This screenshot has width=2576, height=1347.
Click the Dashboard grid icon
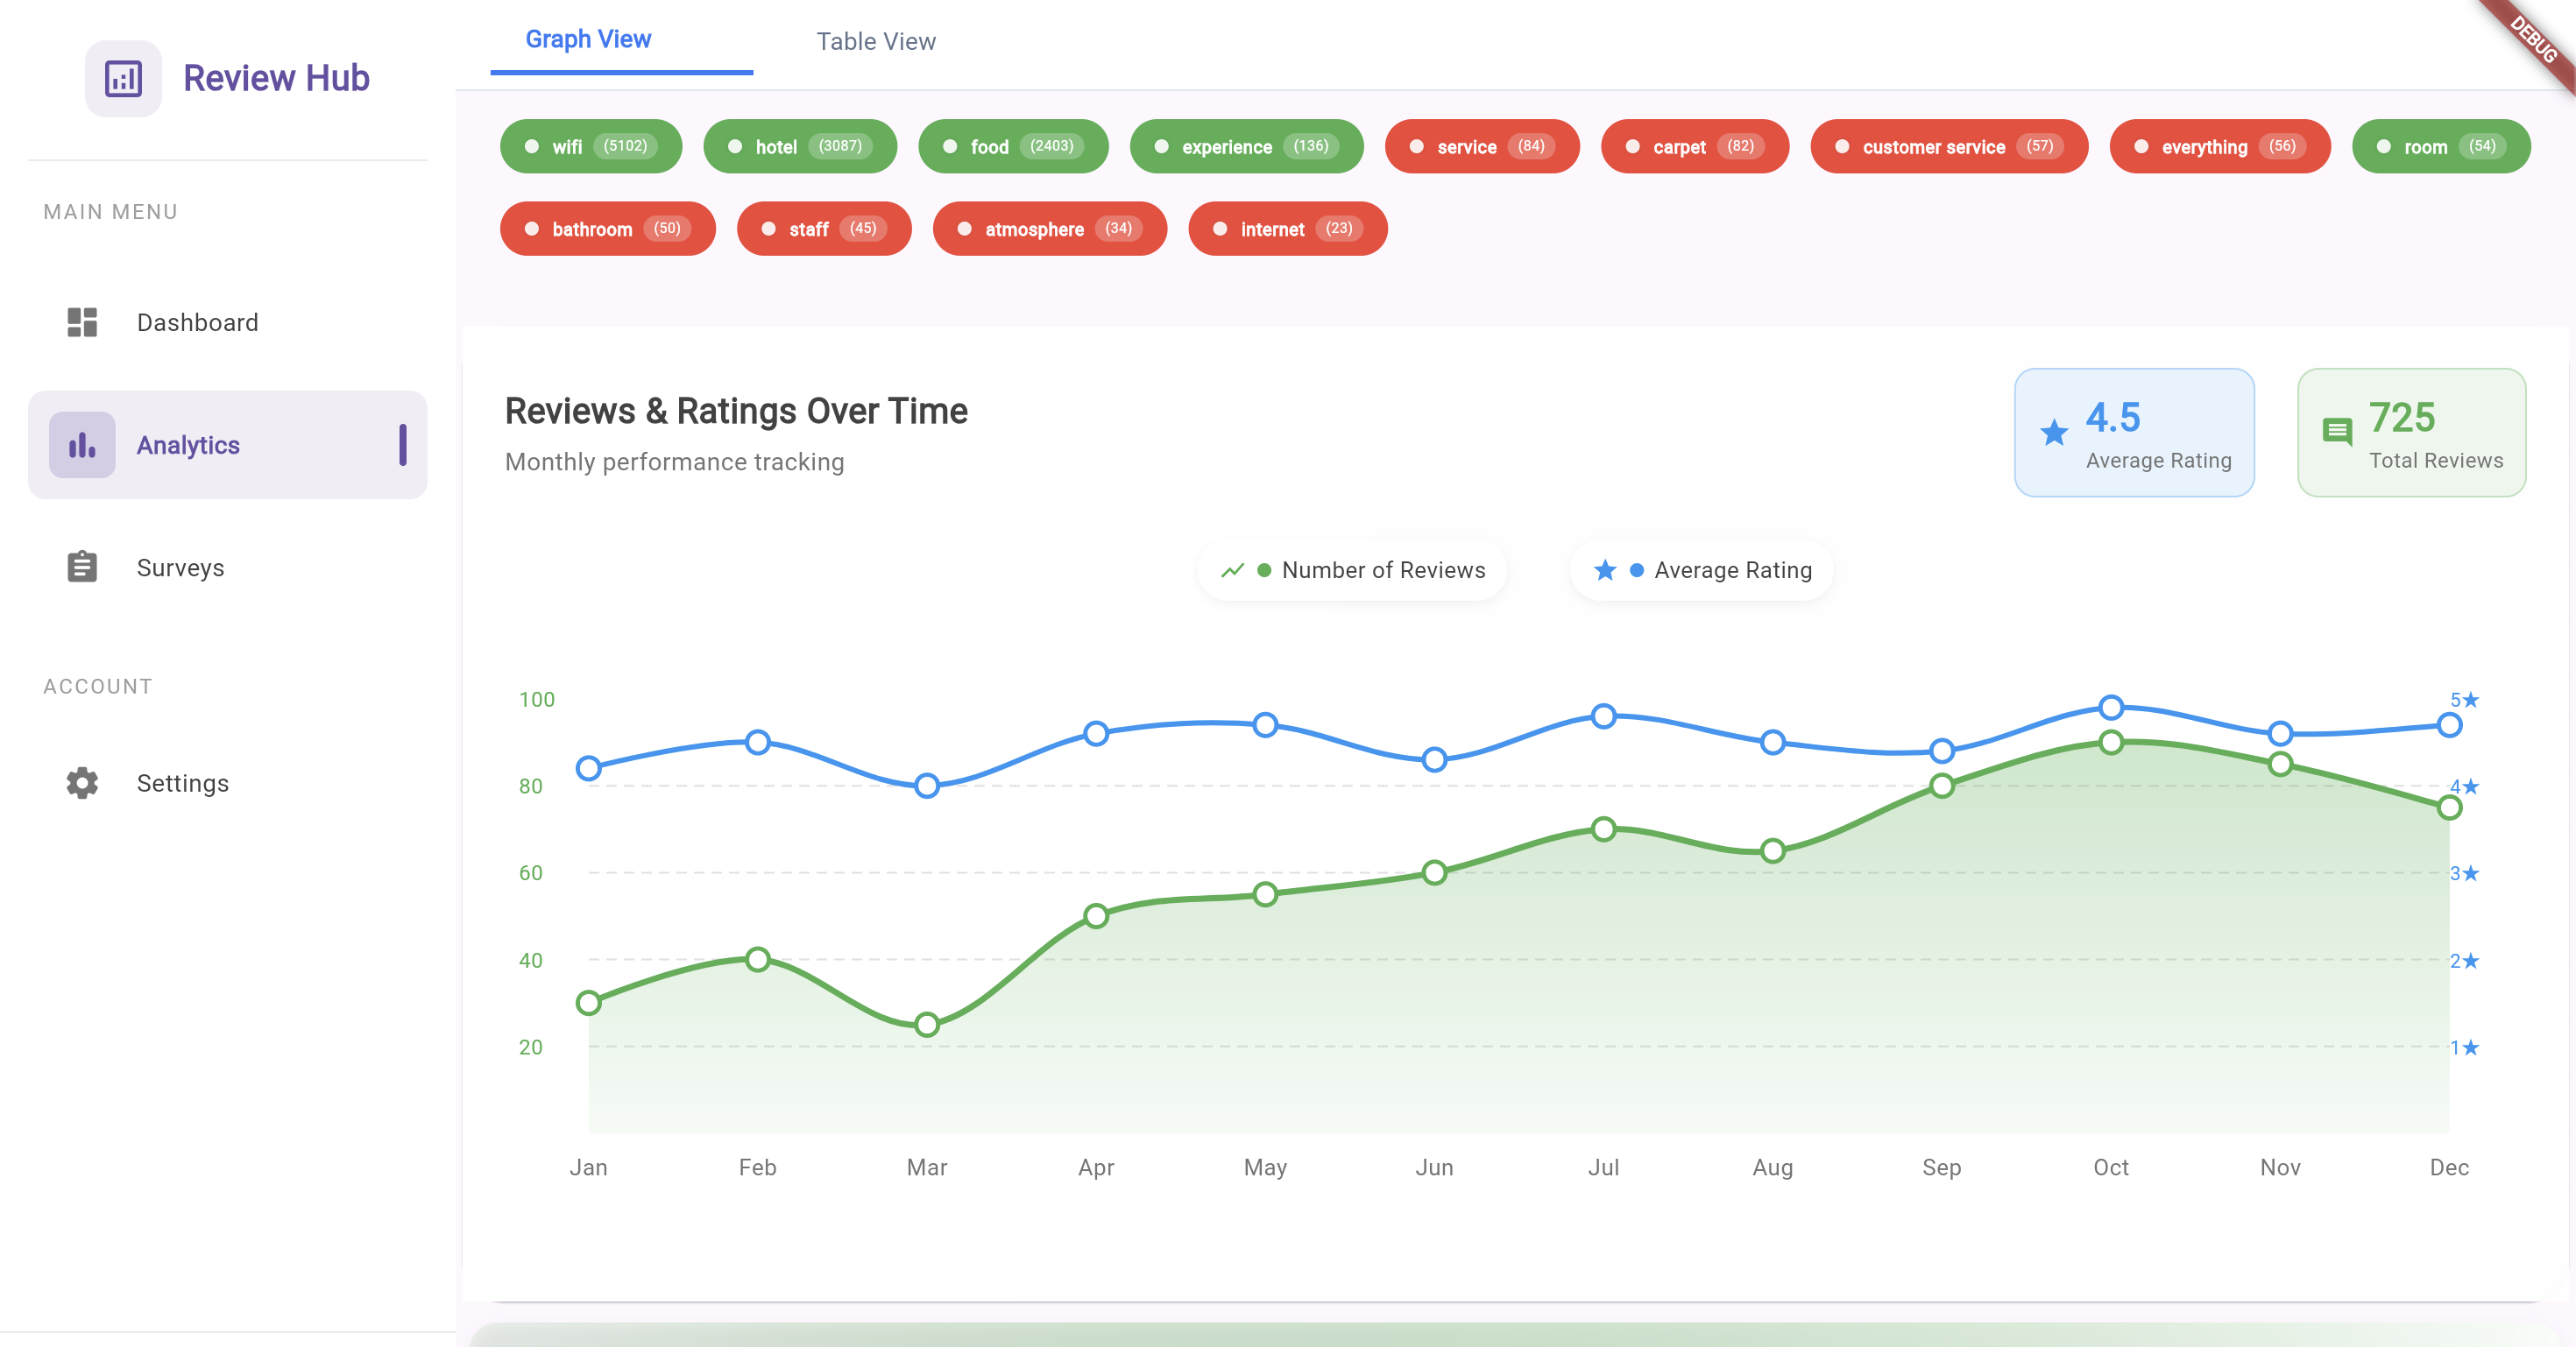(x=82, y=321)
